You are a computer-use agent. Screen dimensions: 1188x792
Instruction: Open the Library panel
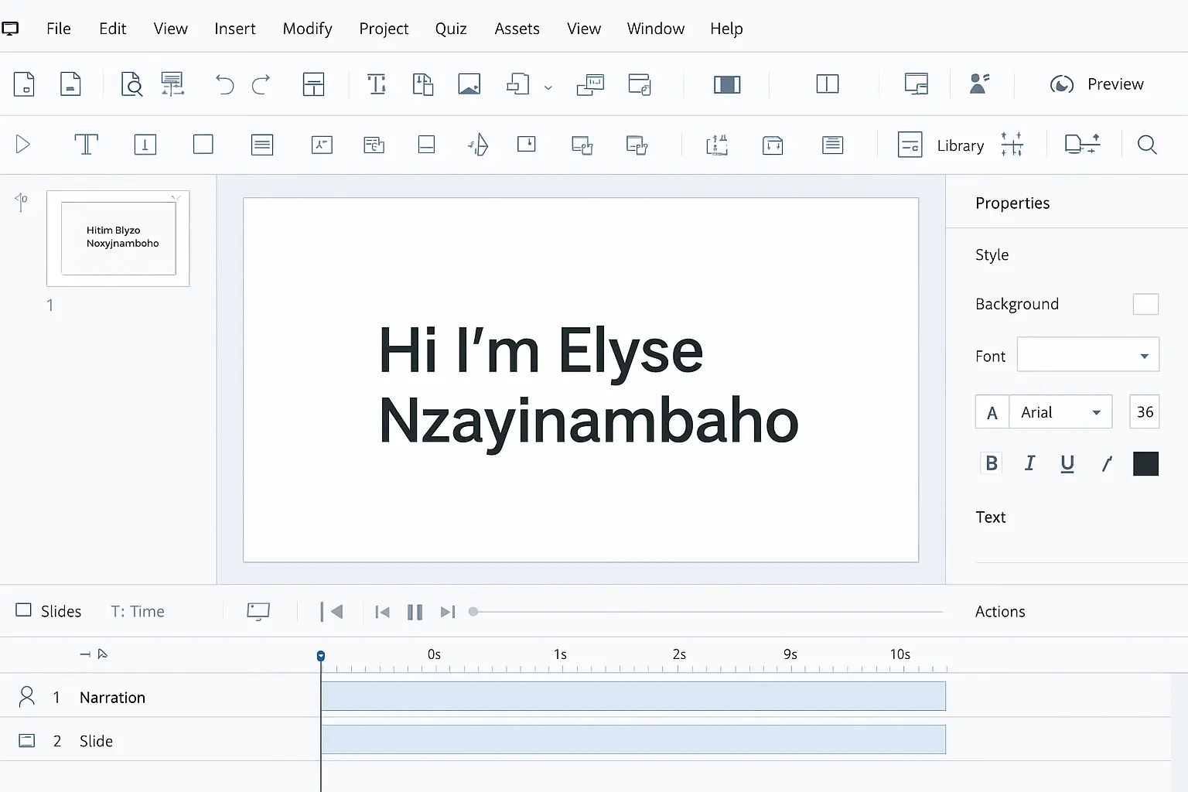pos(960,145)
